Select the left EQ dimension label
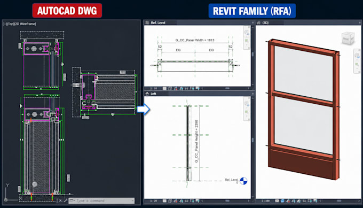 click(178, 50)
